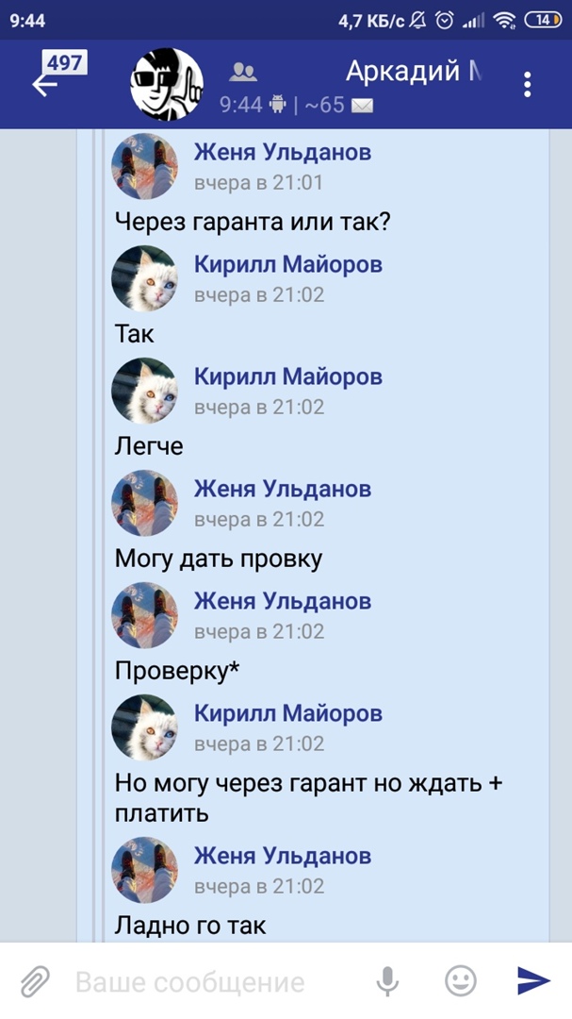Tap the Wi-Fi status bar icon
Viewport: 572px width, 1019px height.
pyautogui.click(x=504, y=21)
